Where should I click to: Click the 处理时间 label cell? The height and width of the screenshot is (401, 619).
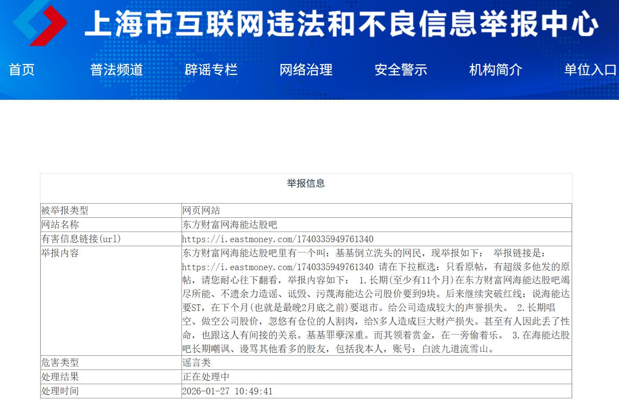coord(111,391)
